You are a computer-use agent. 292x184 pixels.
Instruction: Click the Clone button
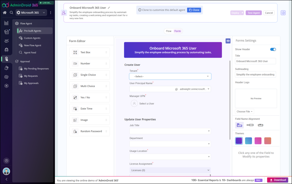pos(194,10)
